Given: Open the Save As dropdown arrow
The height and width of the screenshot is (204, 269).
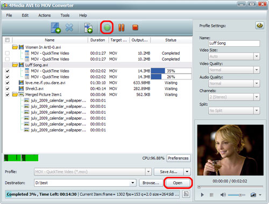Looking at the screenshot, I should pyautogui.click(x=187, y=172).
